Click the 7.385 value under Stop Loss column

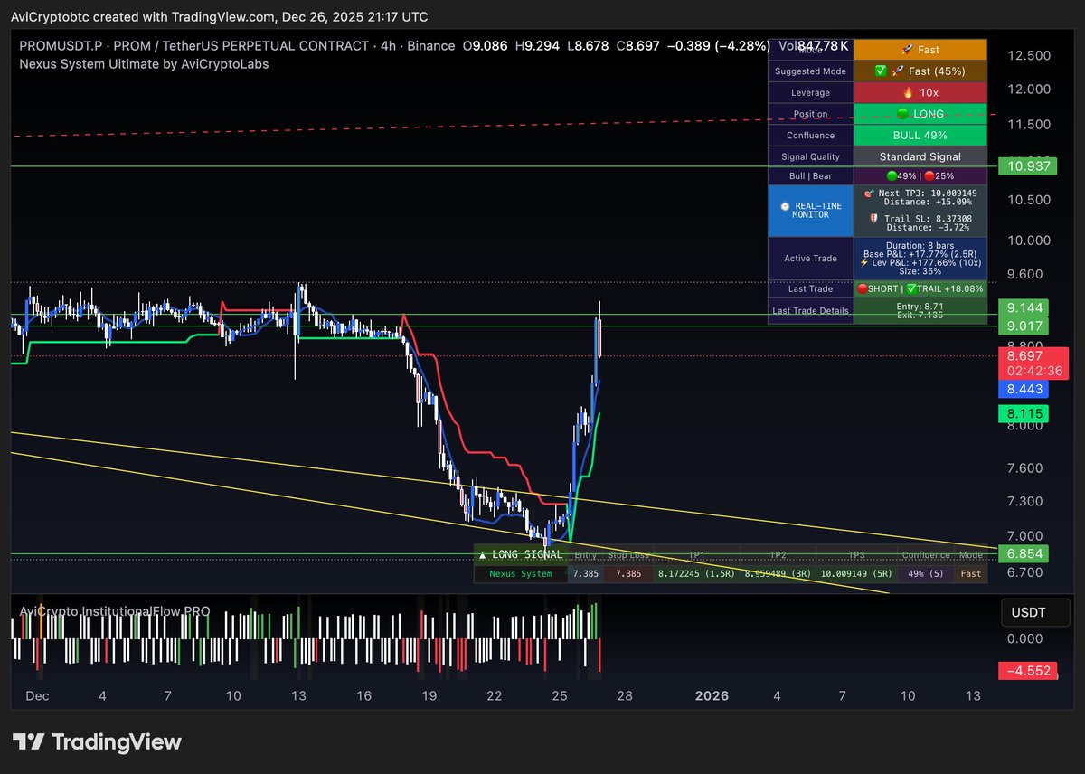628,573
